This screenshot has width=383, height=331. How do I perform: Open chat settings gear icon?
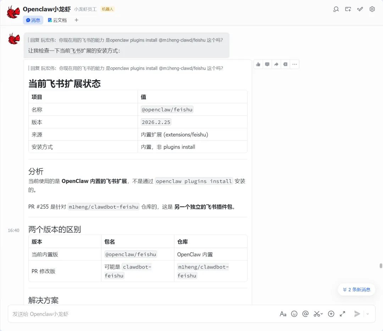(x=372, y=9)
